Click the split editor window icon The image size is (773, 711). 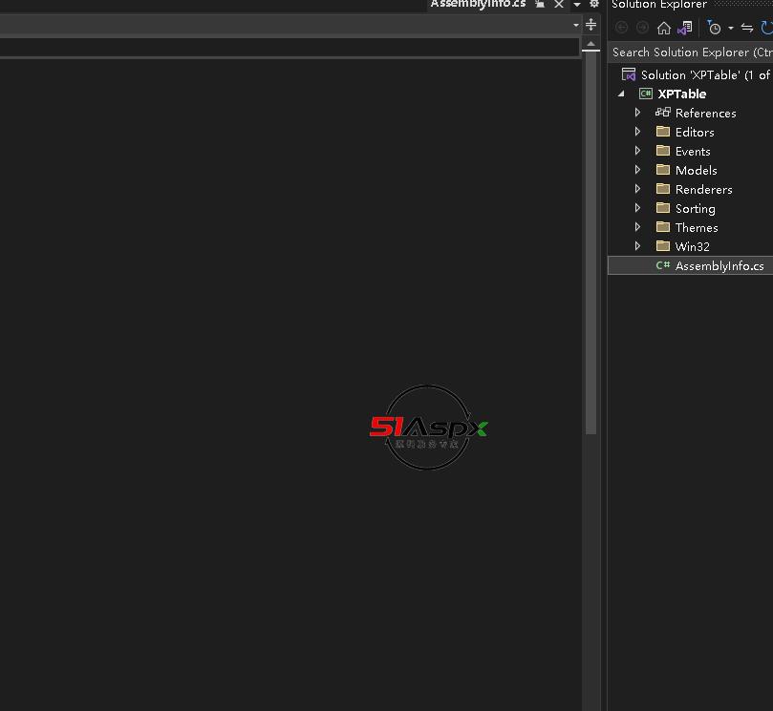pos(590,25)
